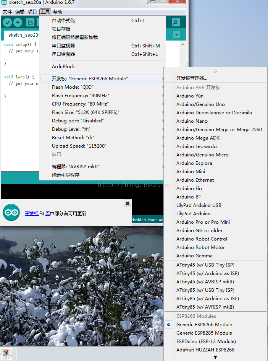This screenshot has width=268, height=361.
Task: Click the 开发板 link in update notice
Action: (31, 213)
